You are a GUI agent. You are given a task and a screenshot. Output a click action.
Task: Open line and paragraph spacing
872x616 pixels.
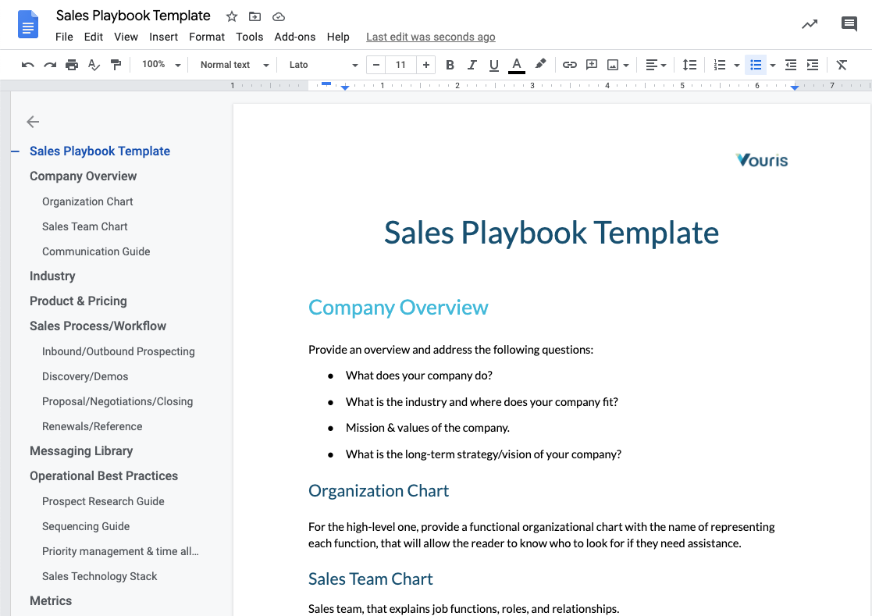pos(689,65)
